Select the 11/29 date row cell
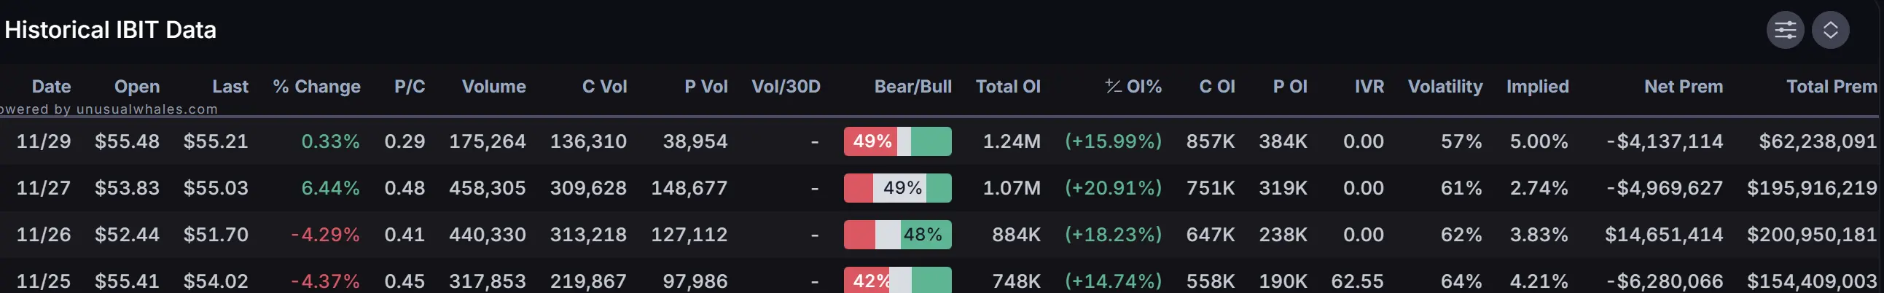 click(43, 141)
